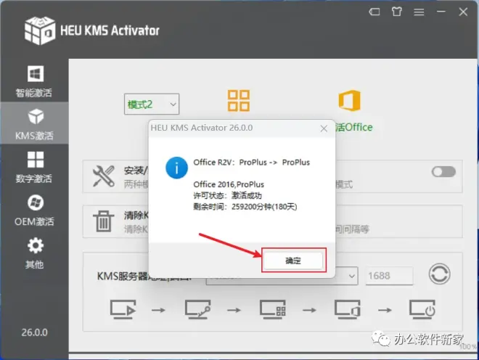Open the 智能激活 sidebar tab

(34, 81)
